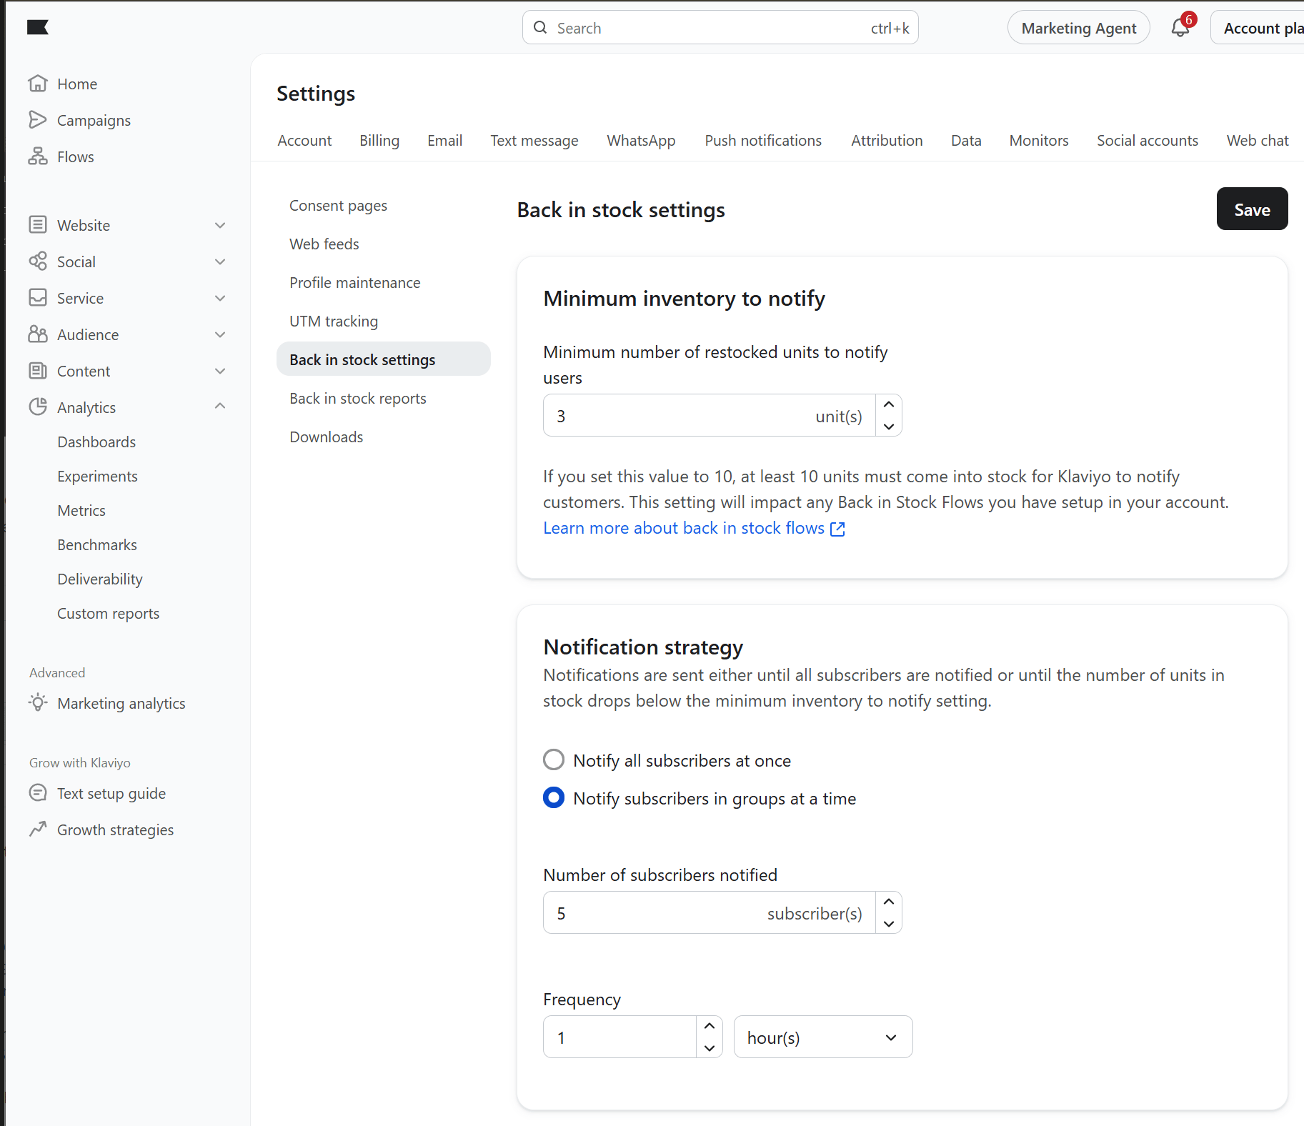
Task: Open the hour(s) frequency unit dropdown
Action: click(x=823, y=1037)
